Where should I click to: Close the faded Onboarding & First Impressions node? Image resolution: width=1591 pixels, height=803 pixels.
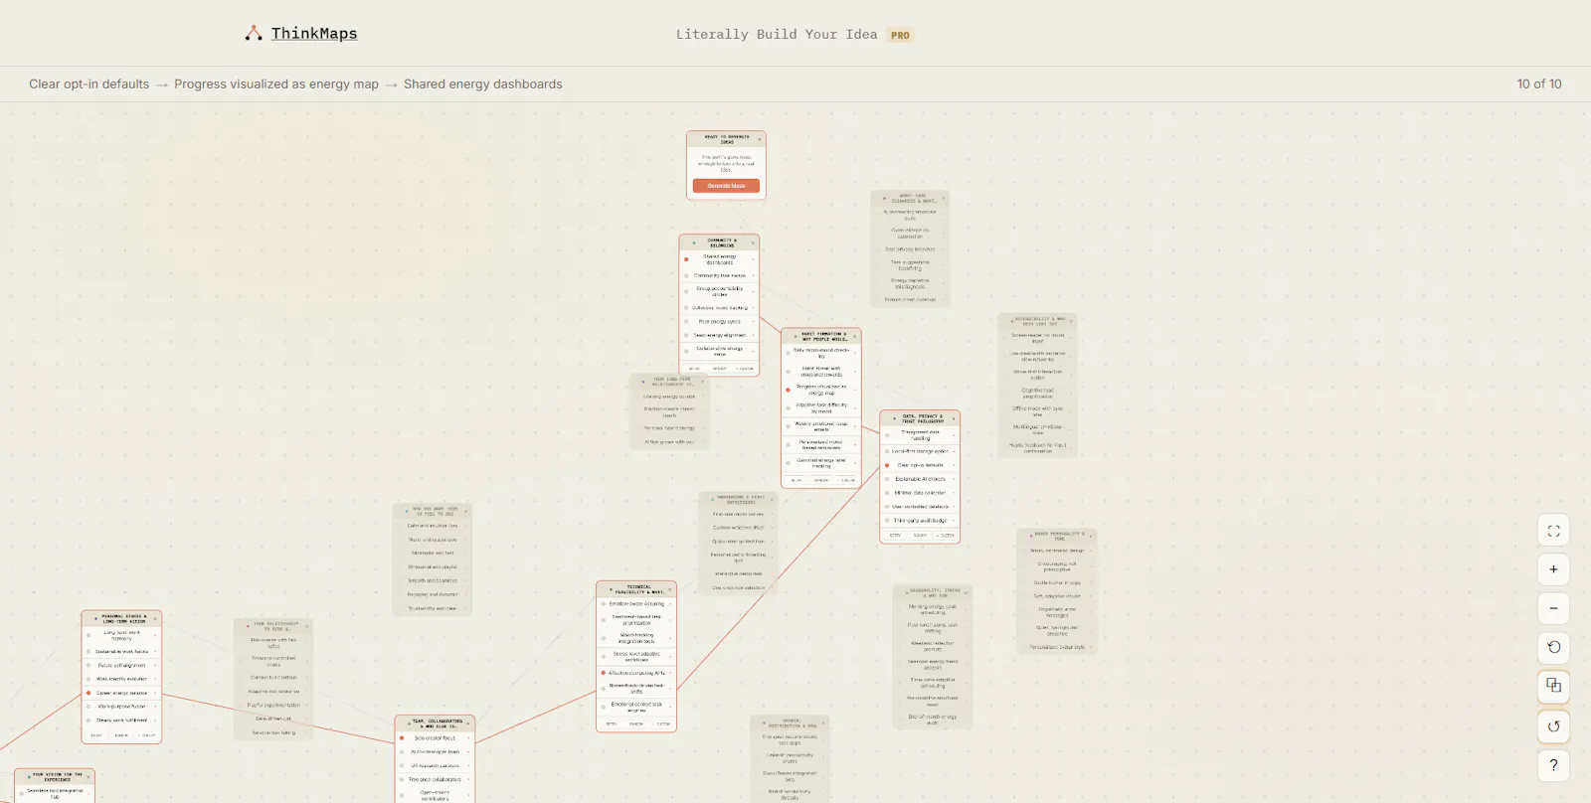click(x=773, y=500)
